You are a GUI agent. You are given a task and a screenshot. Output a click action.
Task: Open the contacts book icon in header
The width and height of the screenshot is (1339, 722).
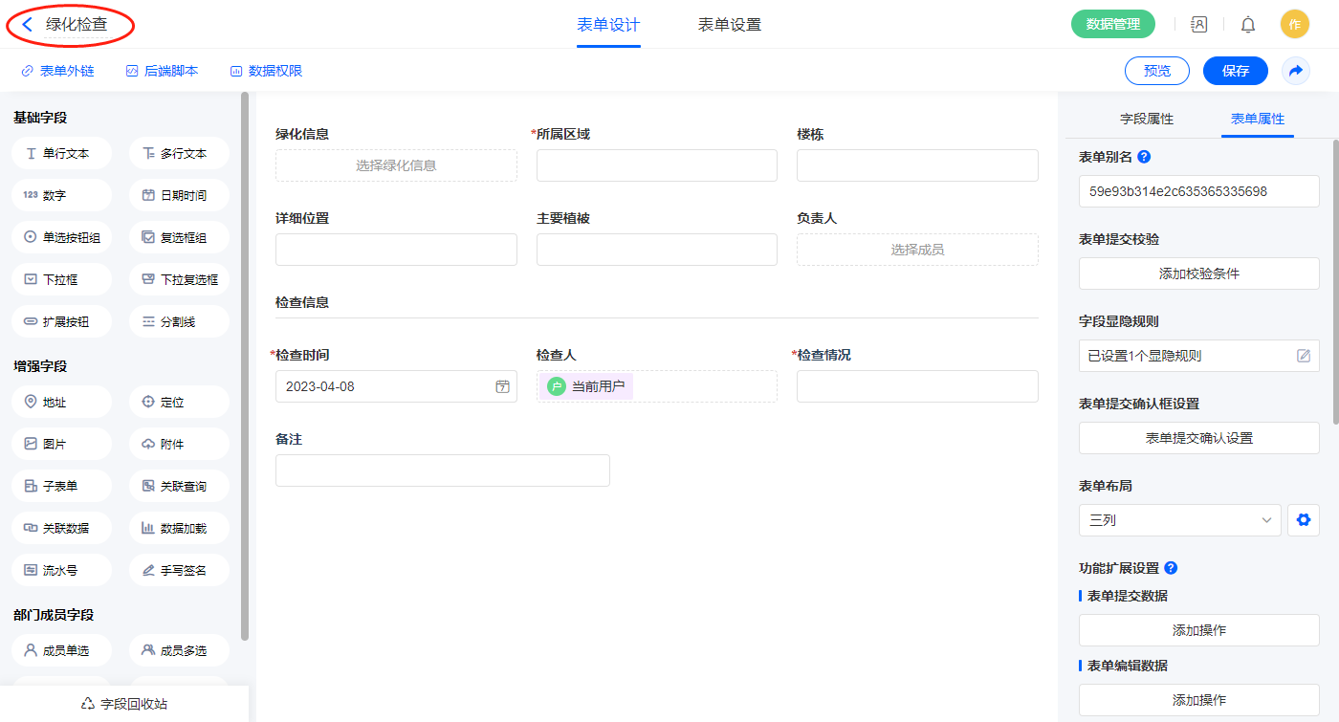click(1198, 25)
